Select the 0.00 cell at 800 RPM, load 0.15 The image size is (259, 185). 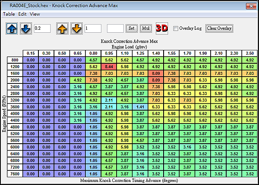pos(31,60)
